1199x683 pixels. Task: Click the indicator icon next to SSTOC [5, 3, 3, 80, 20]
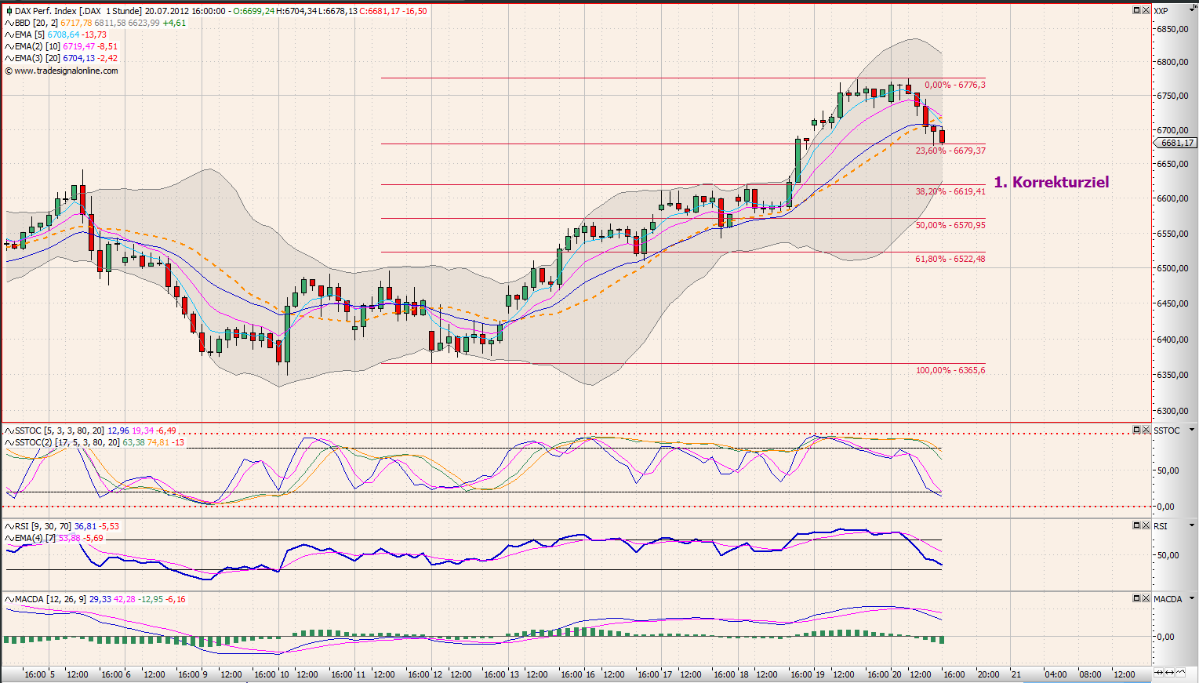(9, 431)
